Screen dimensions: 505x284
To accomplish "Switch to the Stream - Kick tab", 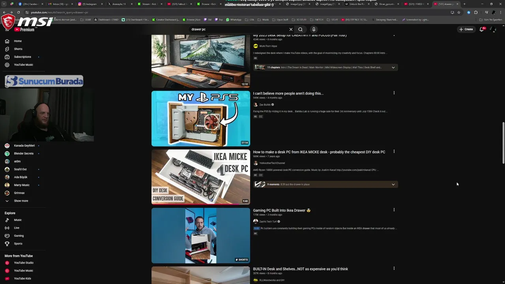I will point(150,4).
